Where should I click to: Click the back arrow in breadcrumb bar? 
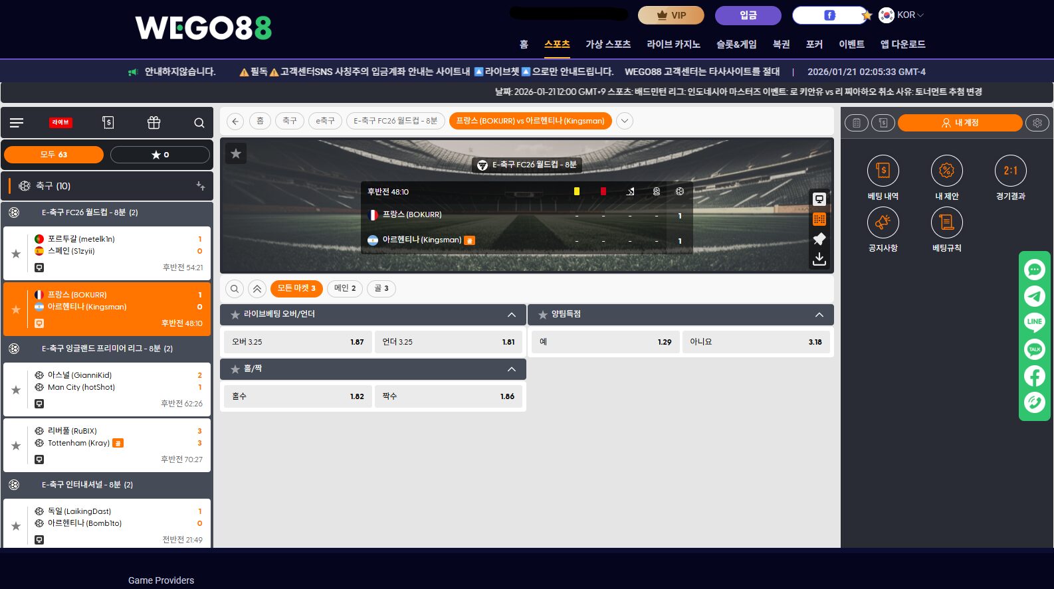pyautogui.click(x=235, y=121)
